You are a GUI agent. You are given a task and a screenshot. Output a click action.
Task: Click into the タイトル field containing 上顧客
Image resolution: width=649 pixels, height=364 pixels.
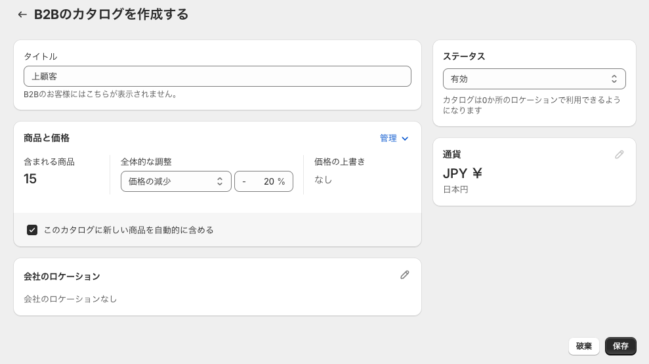pos(217,76)
